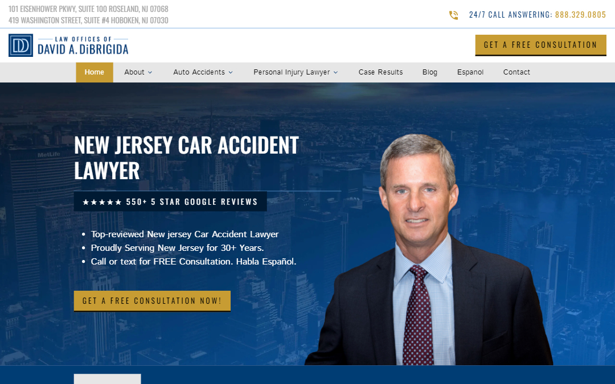Click the New Jersey Car Accident Lawyer heading
The width and height of the screenshot is (615, 384).
click(x=187, y=158)
